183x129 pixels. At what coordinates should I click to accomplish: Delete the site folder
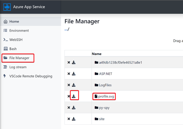(x=69, y=119)
